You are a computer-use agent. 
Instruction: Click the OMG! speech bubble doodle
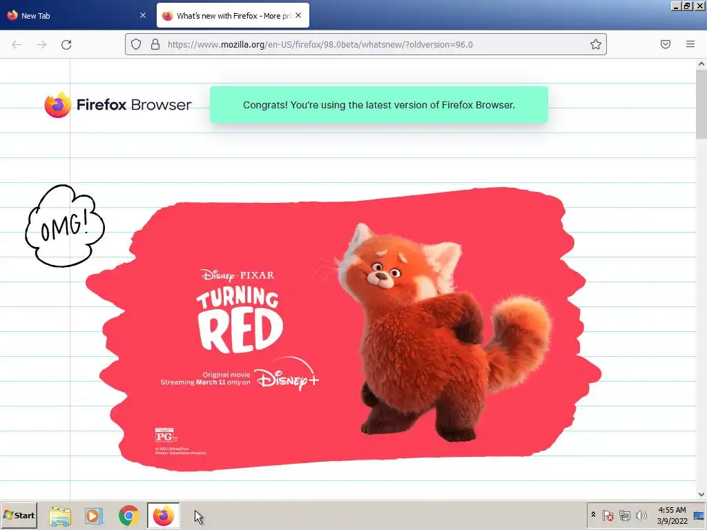click(64, 226)
